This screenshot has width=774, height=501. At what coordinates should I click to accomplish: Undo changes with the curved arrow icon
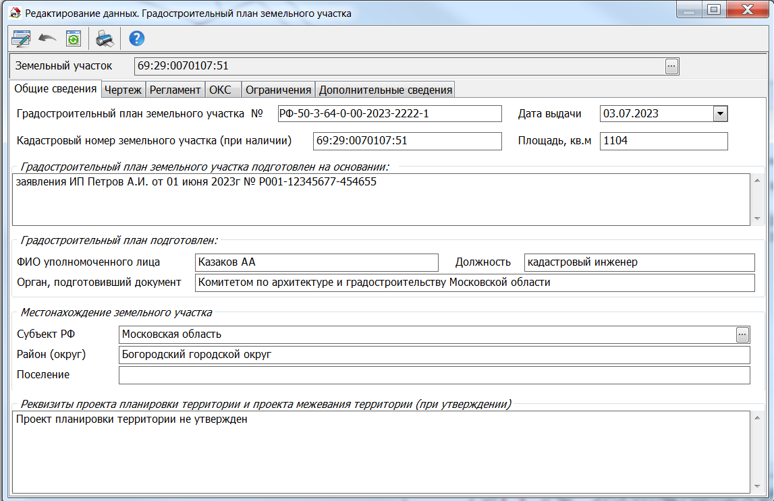[47, 38]
